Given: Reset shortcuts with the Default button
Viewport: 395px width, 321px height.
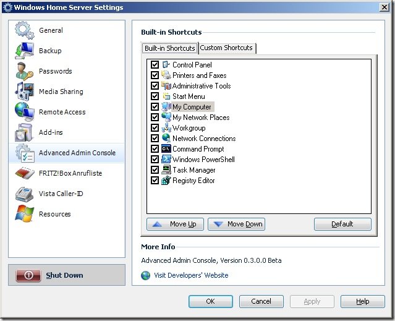Looking at the screenshot, I should coord(342,224).
